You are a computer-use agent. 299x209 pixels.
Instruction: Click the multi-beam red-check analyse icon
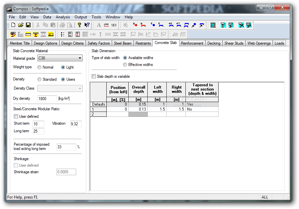click(231, 25)
